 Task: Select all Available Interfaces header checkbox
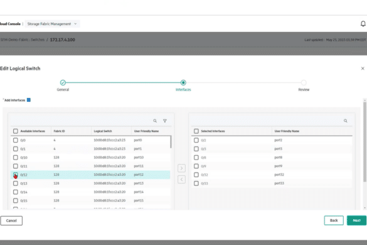pos(16,131)
